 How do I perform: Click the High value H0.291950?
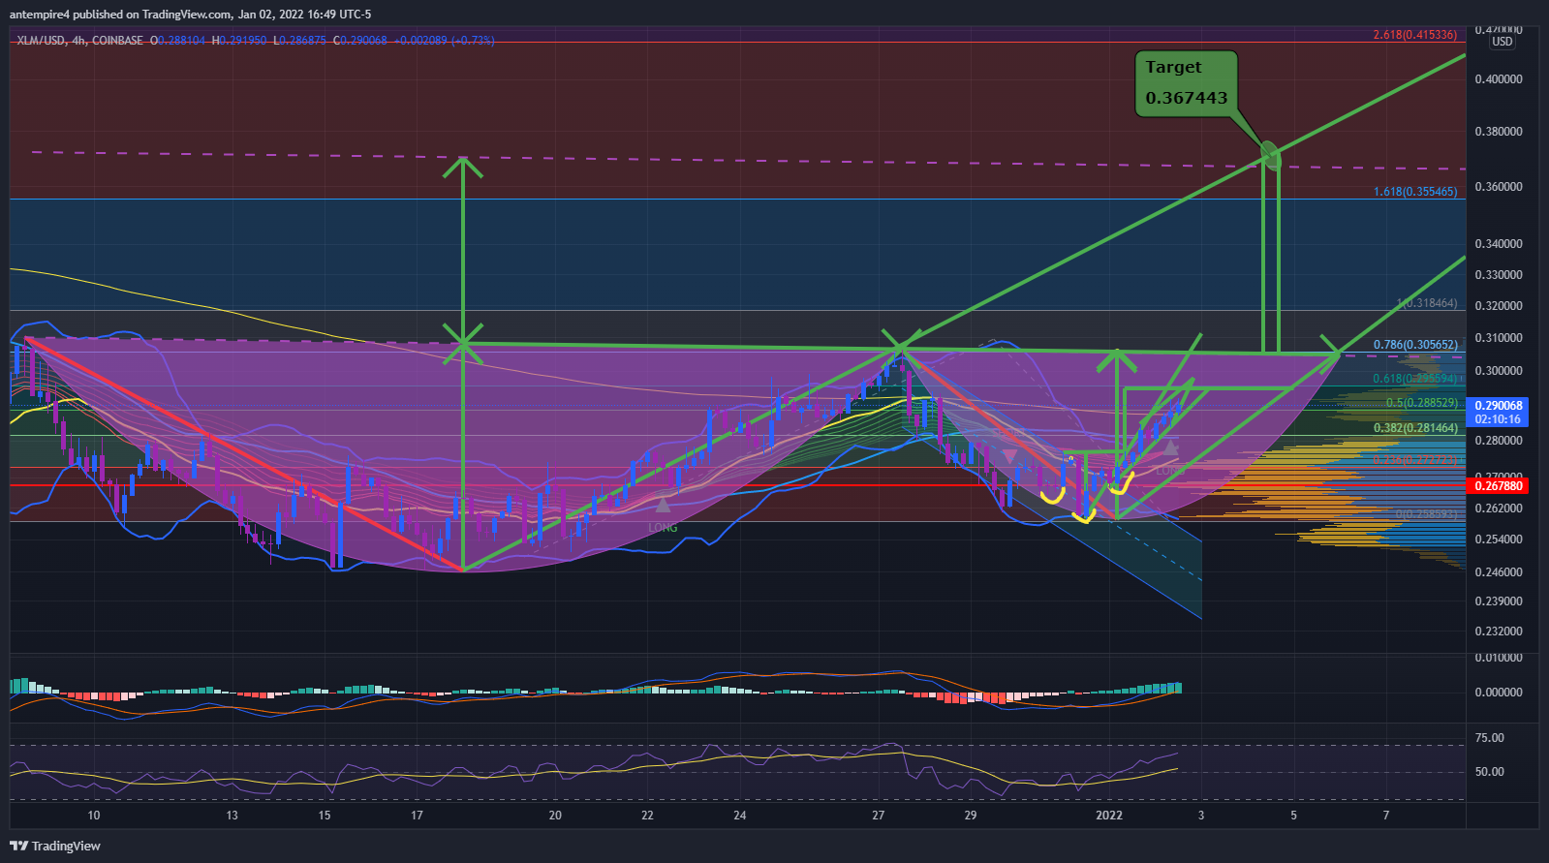click(239, 41)
